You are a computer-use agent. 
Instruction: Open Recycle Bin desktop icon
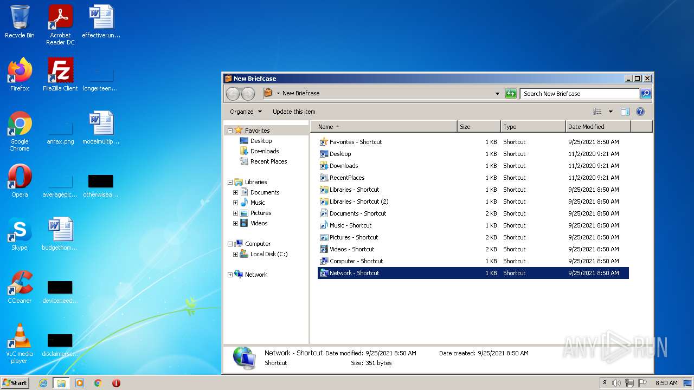point(20,22)
